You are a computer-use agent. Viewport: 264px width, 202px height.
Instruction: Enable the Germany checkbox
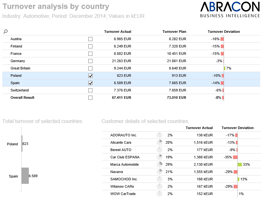(x=90, y=61)
